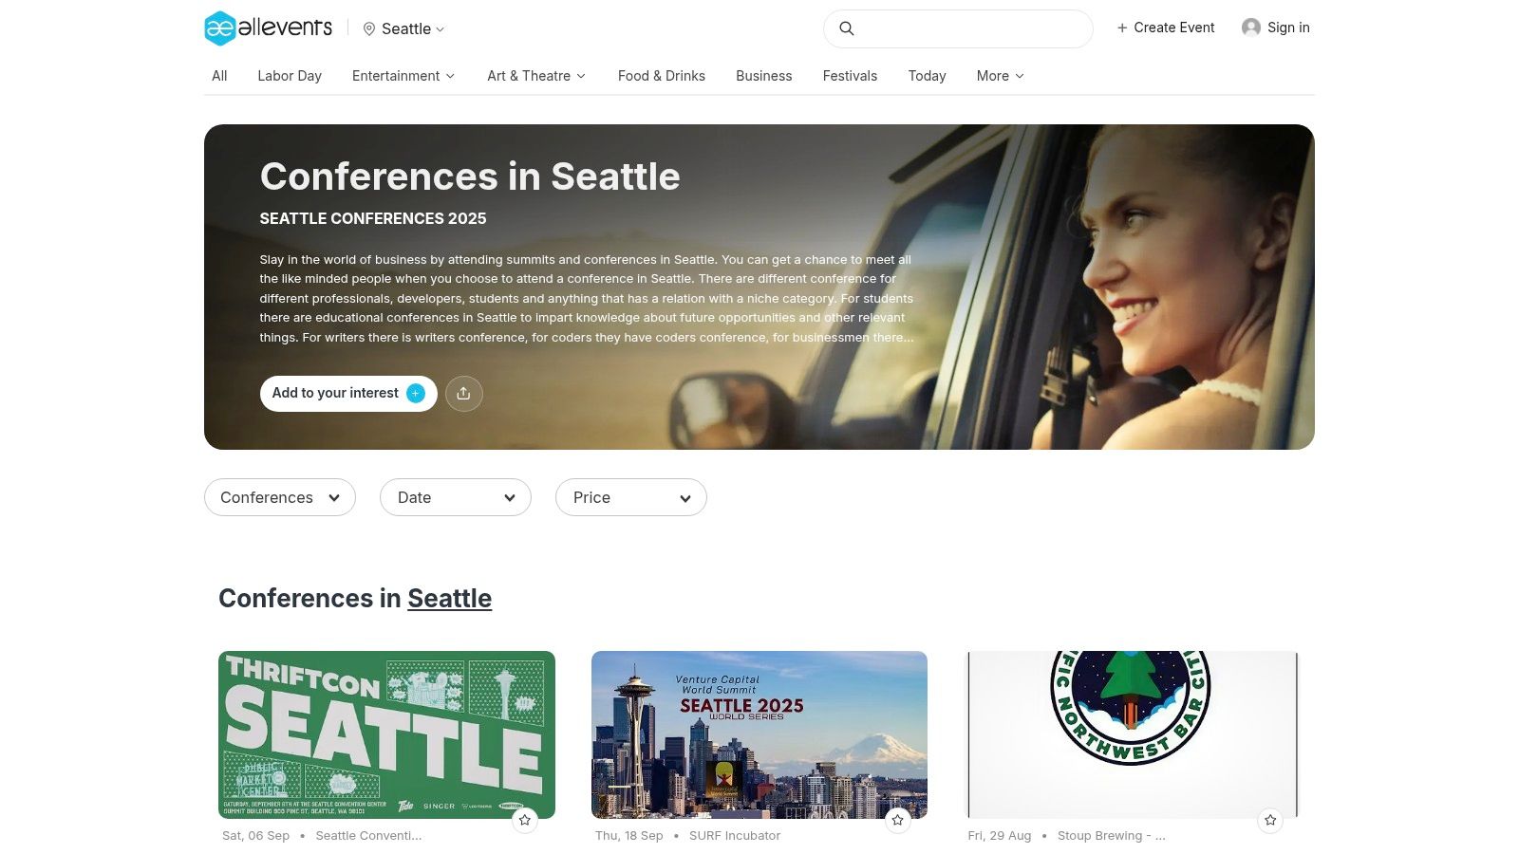Open the Thriftcon Seattle event thumbnail
1519x854 pixels.
386,734
